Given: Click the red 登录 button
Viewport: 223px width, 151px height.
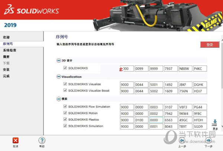Looking at the screenshot, I should click(210, 45).
